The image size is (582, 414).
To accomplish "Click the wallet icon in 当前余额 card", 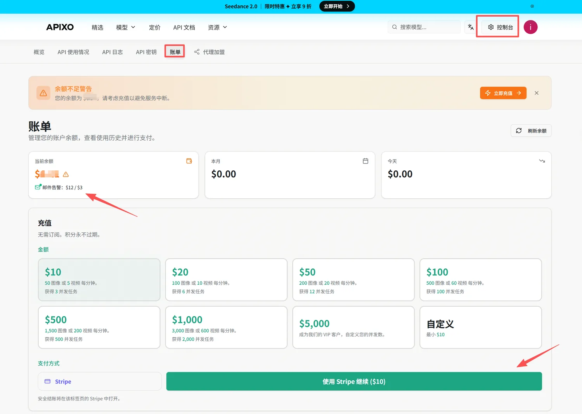I will [x=189, y=161].
